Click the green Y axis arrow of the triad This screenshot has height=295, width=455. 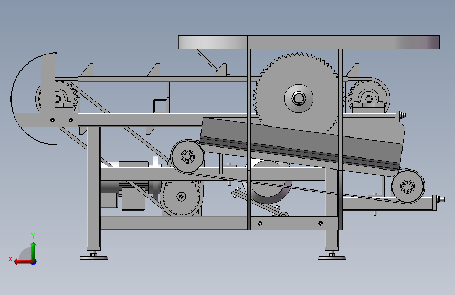coord(34,251)
